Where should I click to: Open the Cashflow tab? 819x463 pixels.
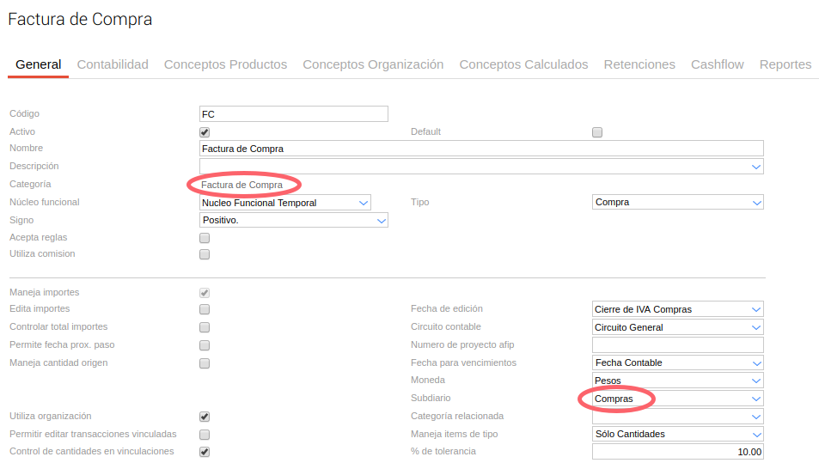pyautogui.click(x=717, y=64)
